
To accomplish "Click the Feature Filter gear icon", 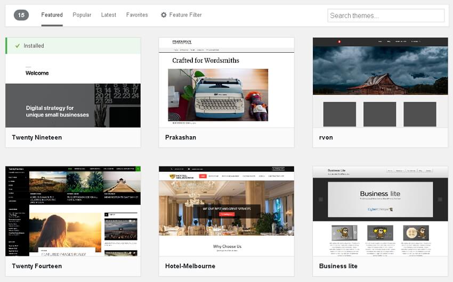I will pyautogui.click(x=164, y=15).
